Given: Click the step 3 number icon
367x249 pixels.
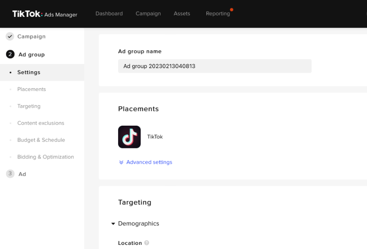Looking at the screenshot, I should click(10, 174).
